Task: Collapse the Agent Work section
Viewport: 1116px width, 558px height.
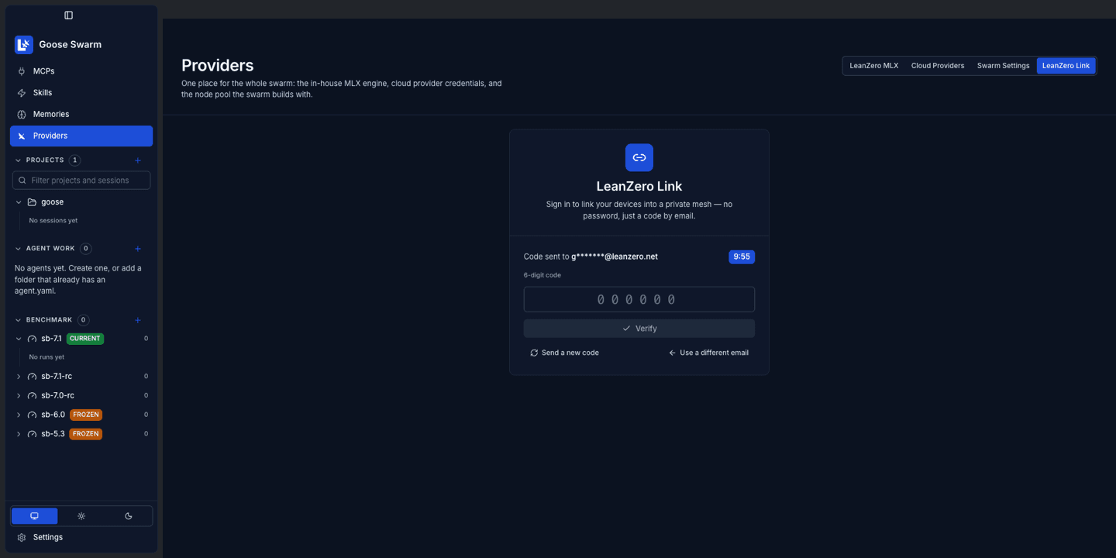Action: pos(19,249)
